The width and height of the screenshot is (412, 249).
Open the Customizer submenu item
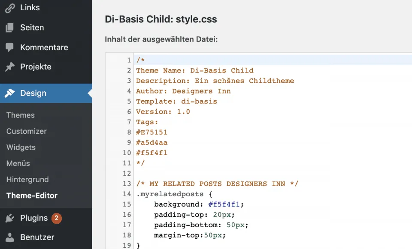click(x=27, y=132)
